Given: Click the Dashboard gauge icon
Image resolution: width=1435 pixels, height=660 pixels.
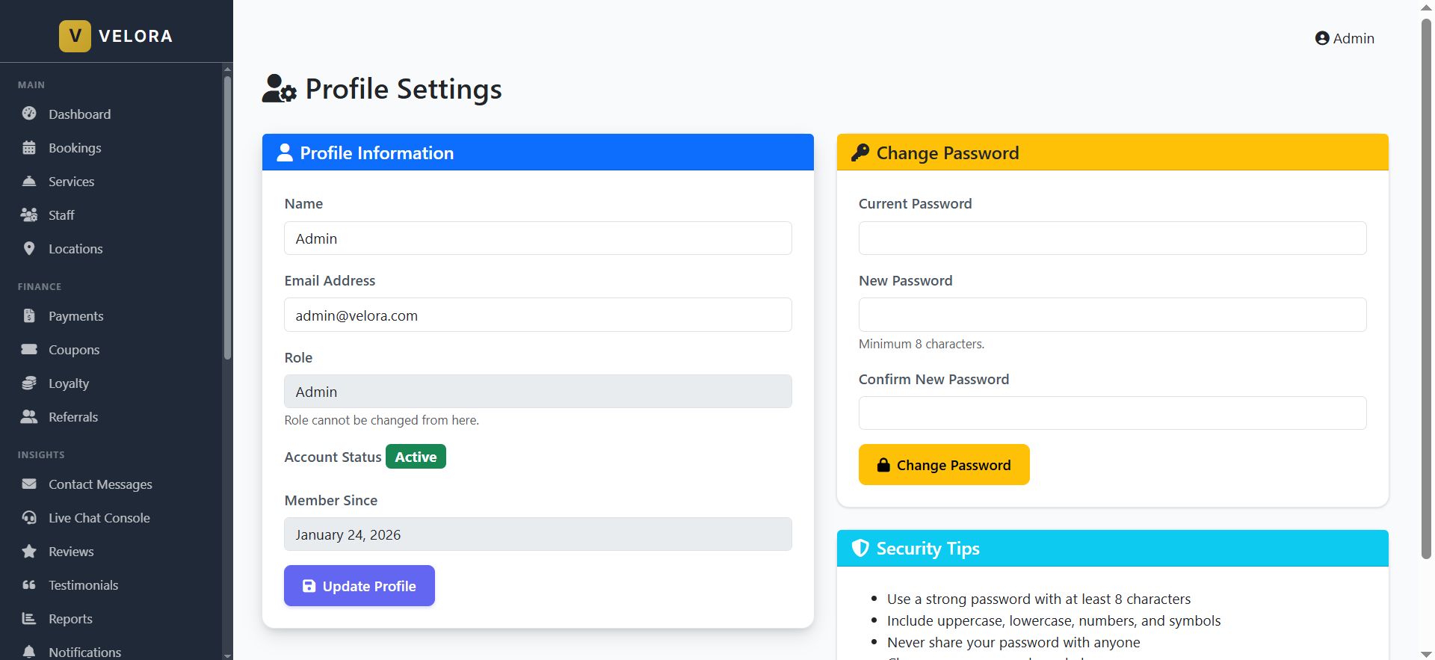Looking at the screenshot, I should [29, 114].
